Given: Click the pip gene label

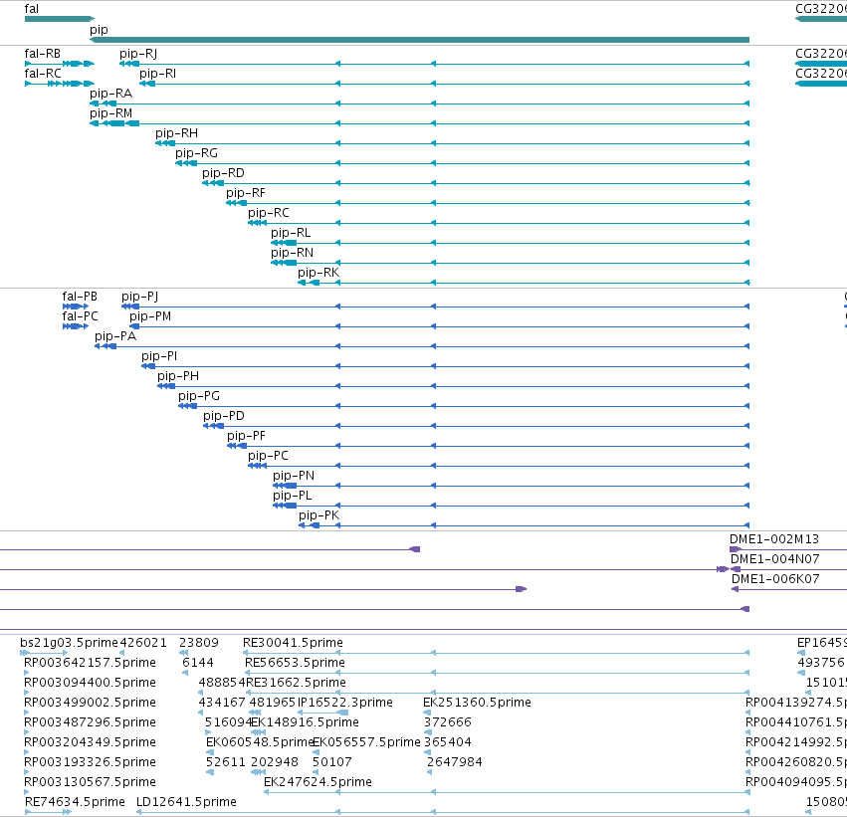Looking at the screenshot, I should (x=99, y=30).
